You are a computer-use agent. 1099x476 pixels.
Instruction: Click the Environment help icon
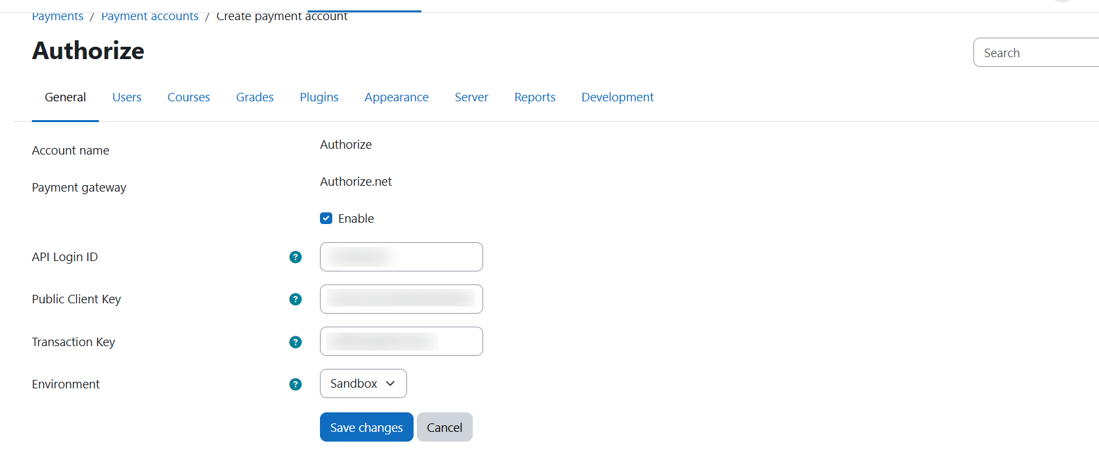point(295,384)
